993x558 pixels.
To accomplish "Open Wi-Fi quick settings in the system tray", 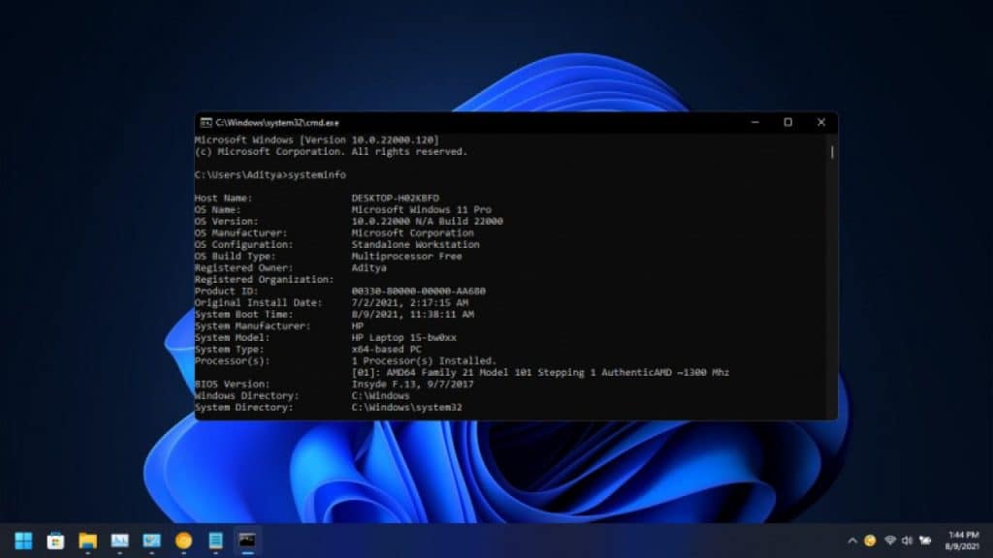I will click(890, 541).
